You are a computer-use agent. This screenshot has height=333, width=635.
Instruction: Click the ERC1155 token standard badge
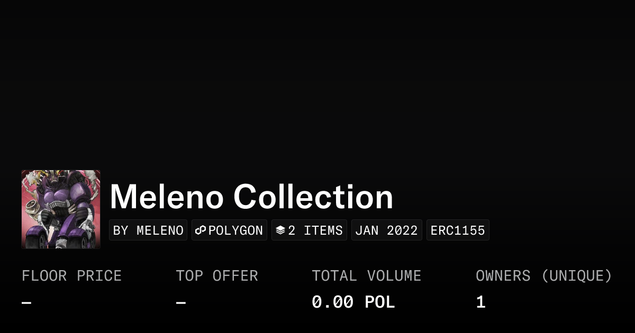click(x=458, y=230)
